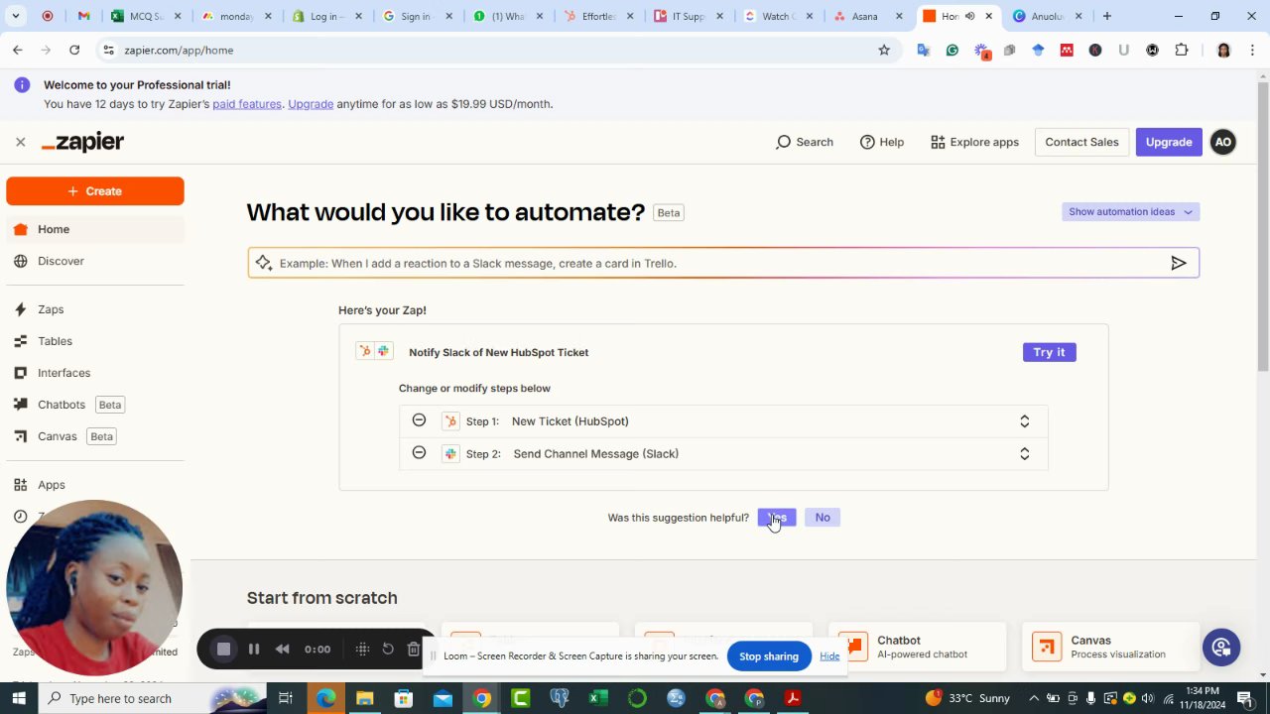The image size is (1270, 714).
Task: Delete the Loom recording with trash icon
Action: [414, 650]
